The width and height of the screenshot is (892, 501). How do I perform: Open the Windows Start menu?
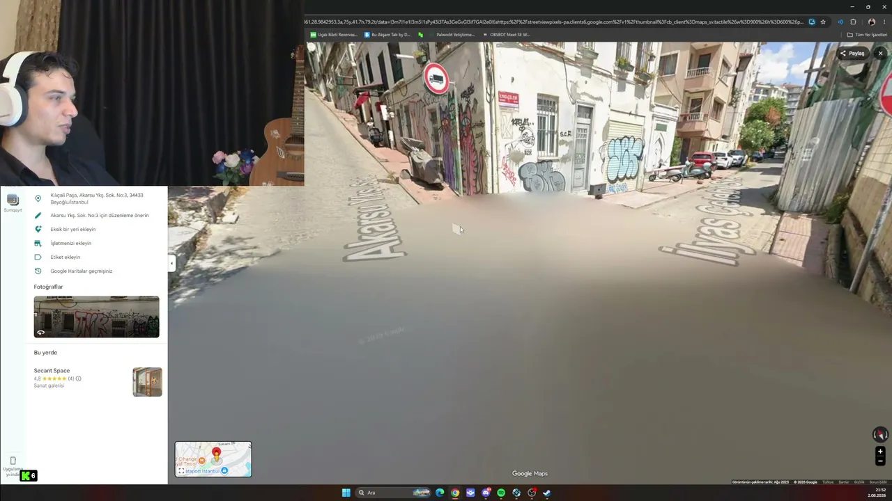346,493
